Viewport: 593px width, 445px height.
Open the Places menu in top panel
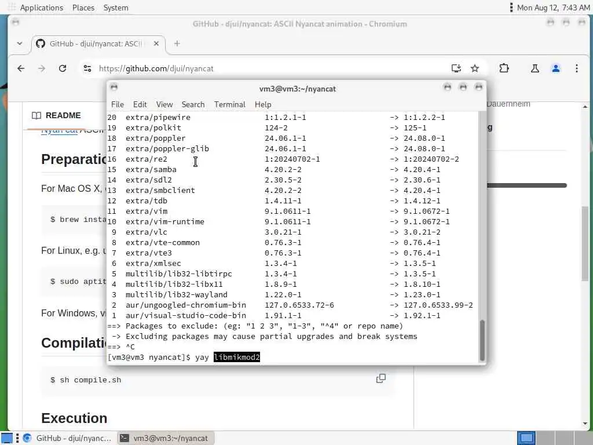[83, 8]
